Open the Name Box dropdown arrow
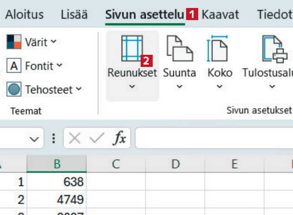293x215 pixels. click(34, 139)
